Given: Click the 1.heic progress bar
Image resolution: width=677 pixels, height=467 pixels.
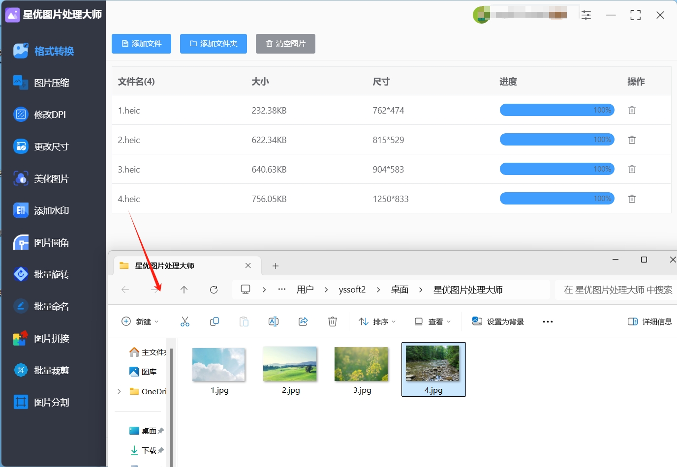Looking at the screenshot, I should tap(557, 110).
